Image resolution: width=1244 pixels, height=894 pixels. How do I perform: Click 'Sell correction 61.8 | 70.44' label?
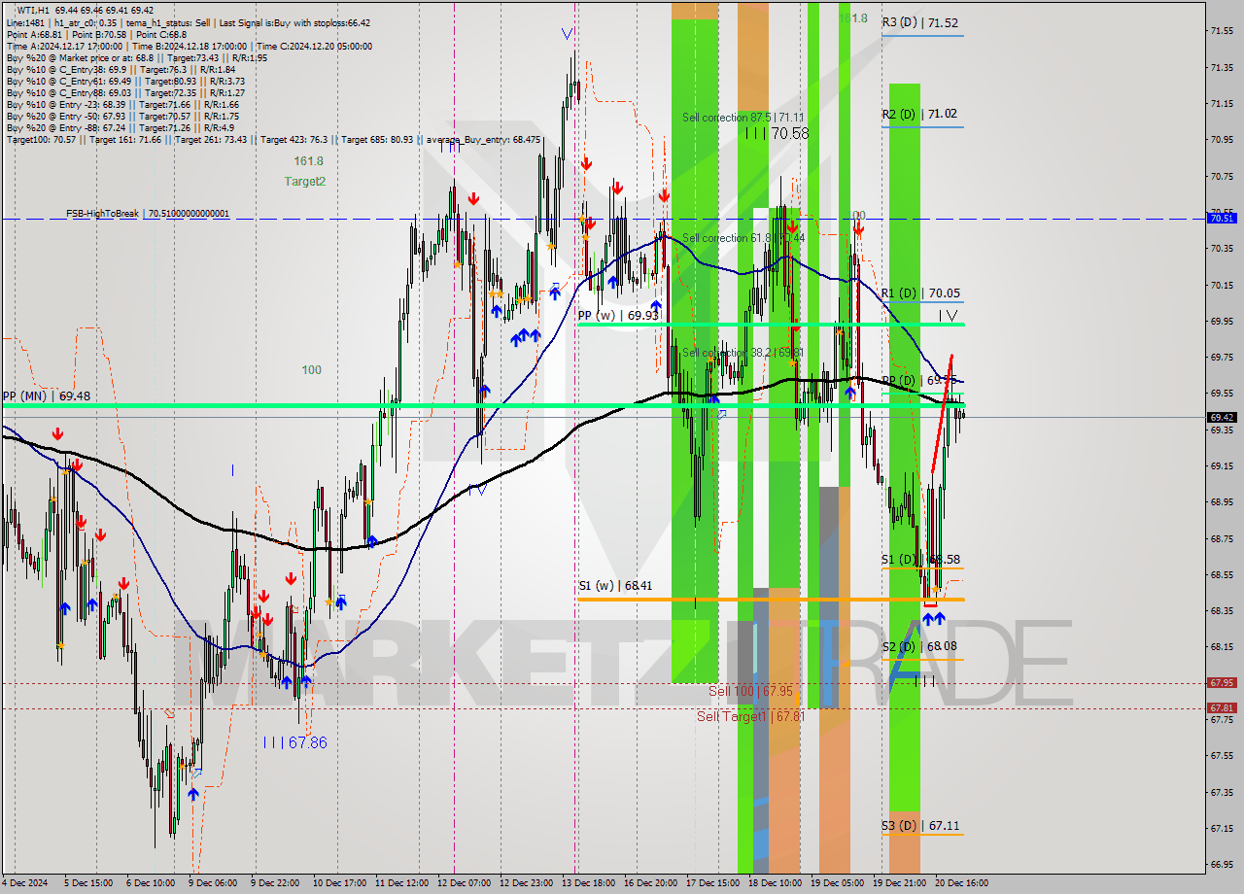click(743, 237)
